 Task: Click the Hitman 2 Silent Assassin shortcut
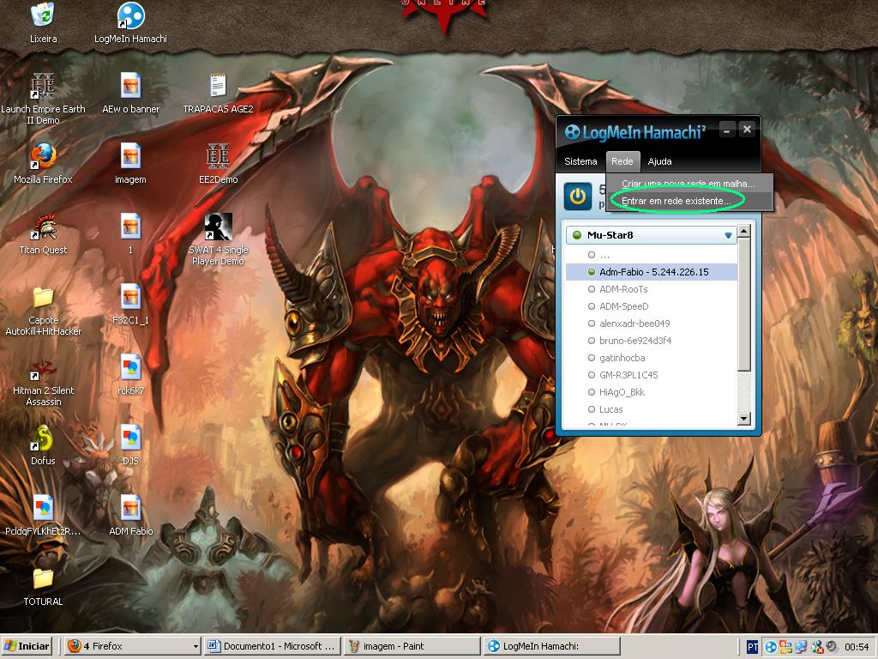click(x=43, y=369)
